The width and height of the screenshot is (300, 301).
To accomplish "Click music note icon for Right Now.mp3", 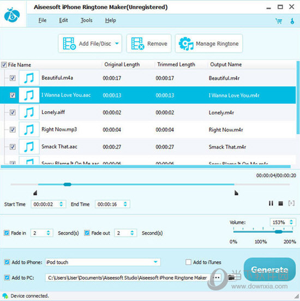I will click(x=29, y=129).
